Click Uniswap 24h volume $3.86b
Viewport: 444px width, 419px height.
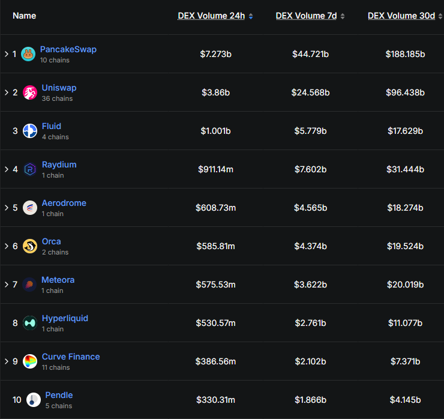[216, 92]
